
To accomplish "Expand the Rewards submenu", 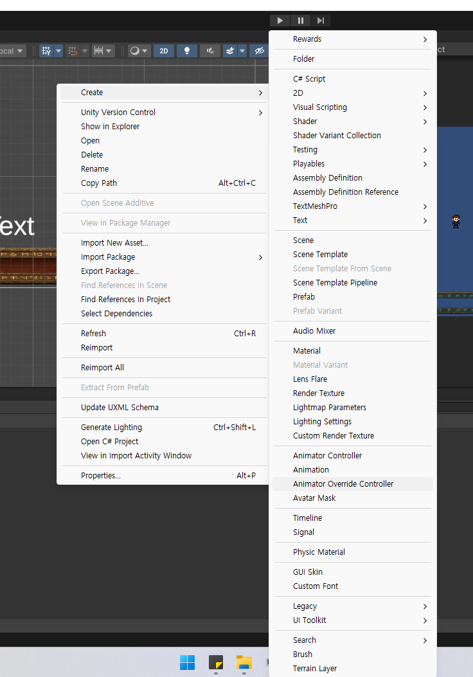I will 353,39.
